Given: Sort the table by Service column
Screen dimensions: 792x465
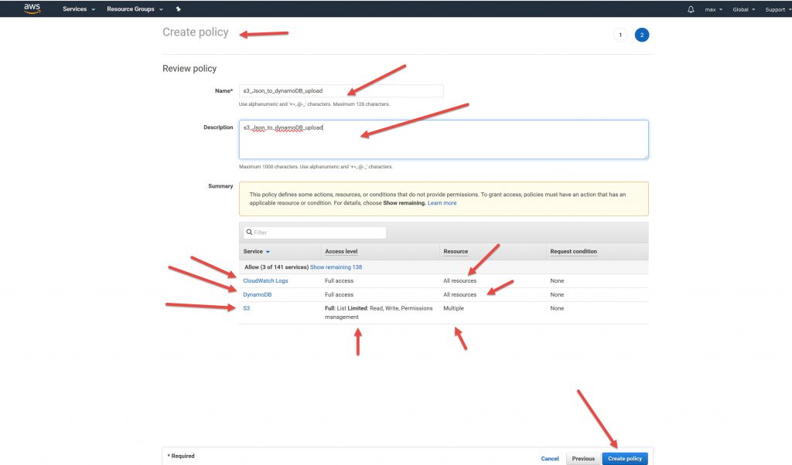Looking at the screenshot, I should tap(257, 252).
